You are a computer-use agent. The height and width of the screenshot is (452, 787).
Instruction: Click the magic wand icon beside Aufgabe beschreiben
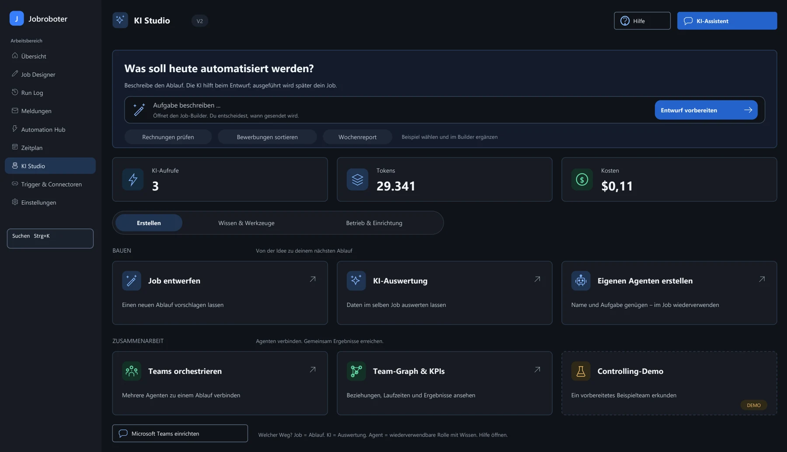[x=139, y=110]
